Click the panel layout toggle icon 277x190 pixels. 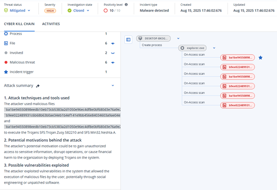[128, 40]
